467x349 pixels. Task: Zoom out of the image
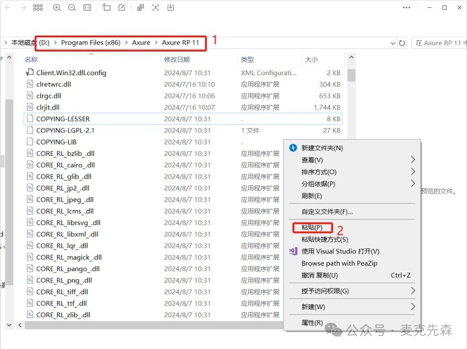[x=72, y=7]
